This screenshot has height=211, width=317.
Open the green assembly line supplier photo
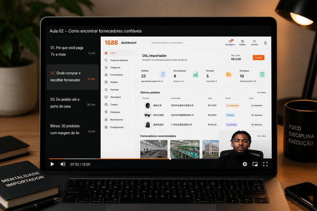point(185,149)
